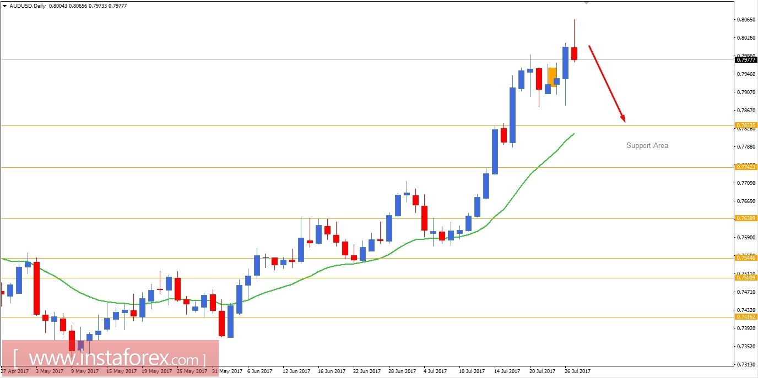Expand the triangle dropdown beside AUDUSD

click(6, 6)
